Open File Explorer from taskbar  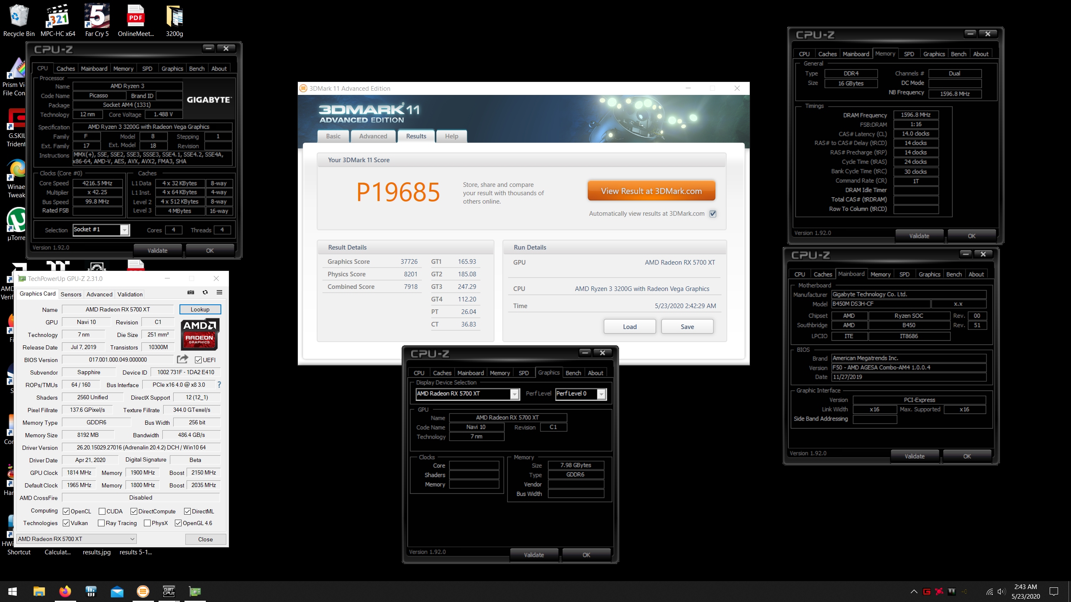tap(39, 592)
